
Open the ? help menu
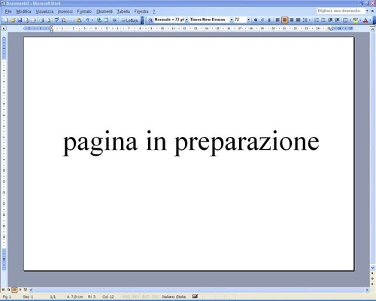click(x=154, y=11)
